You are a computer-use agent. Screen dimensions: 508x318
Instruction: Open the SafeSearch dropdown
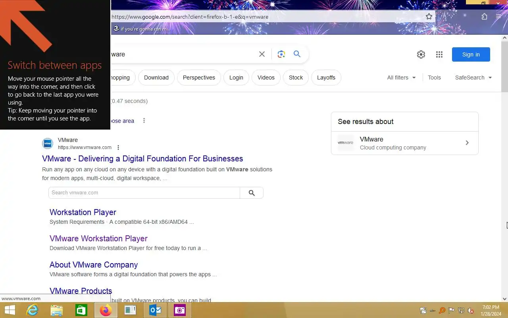click(x=473, y=78)
